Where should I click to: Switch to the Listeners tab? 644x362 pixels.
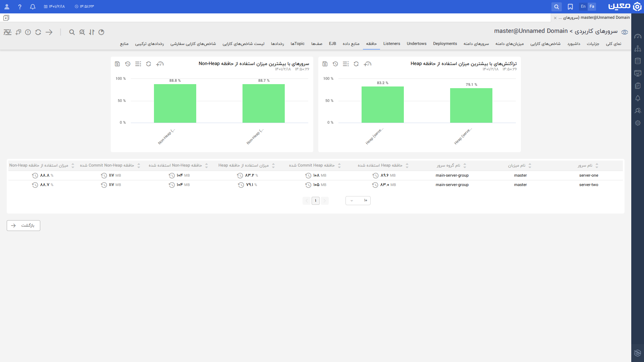tap(392, 44)
